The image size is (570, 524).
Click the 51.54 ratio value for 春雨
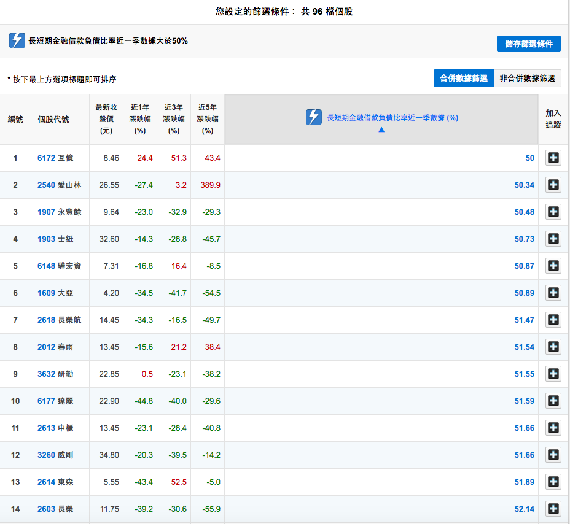524,347
